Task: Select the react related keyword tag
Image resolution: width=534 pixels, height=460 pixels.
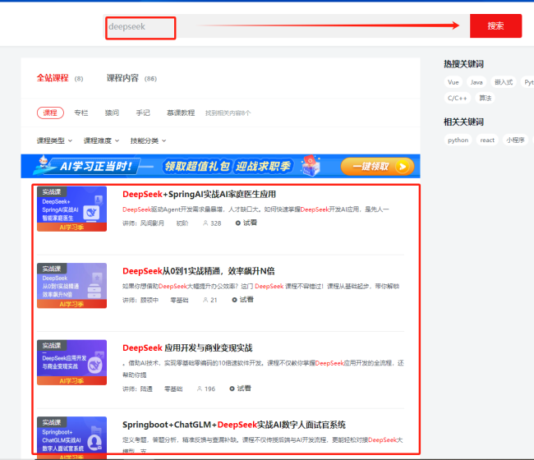Action: click(487, 140)
